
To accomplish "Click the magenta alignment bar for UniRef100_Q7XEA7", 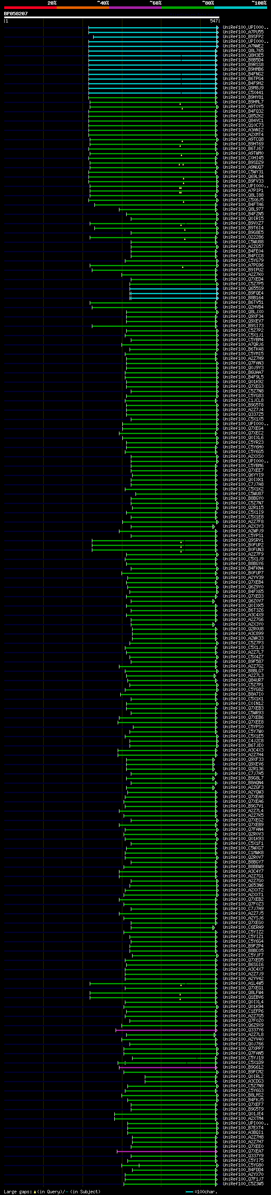I will pyautogui.click(x=167, y=1151).
